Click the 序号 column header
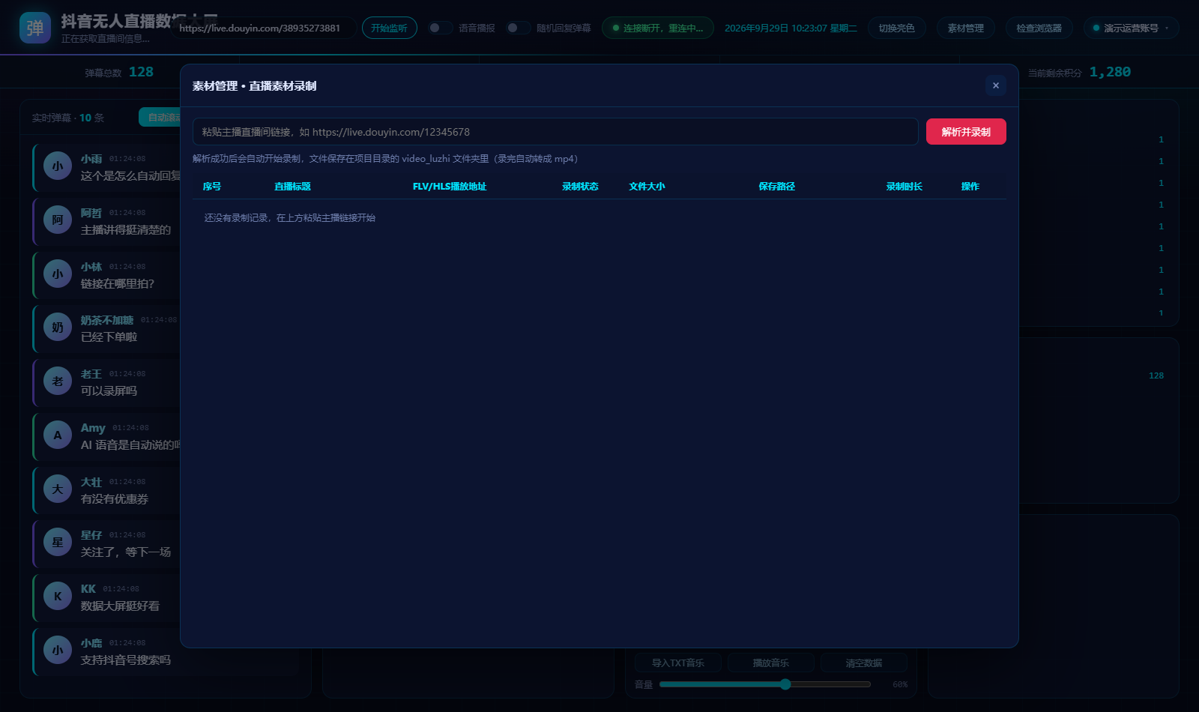This screenshot has height=712, width=1199. tap(212, 187)
